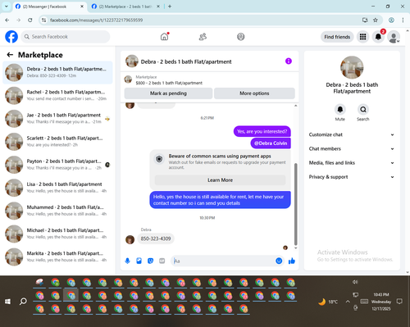Open Scarlett conversation in list
The height and width of the screenshot is (327, 410).
(57, 142)
